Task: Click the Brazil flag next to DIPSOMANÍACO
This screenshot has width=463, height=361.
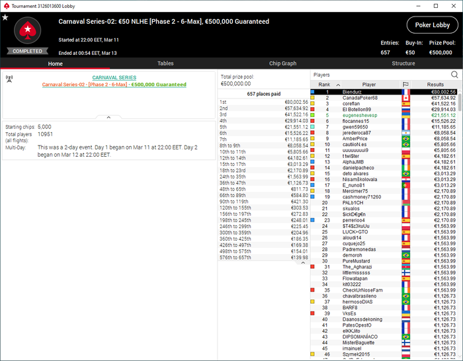Action: pos(406,337)
